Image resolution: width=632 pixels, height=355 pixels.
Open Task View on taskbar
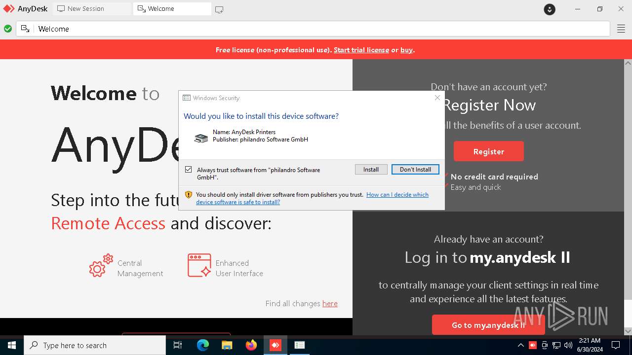click(178, 345)
